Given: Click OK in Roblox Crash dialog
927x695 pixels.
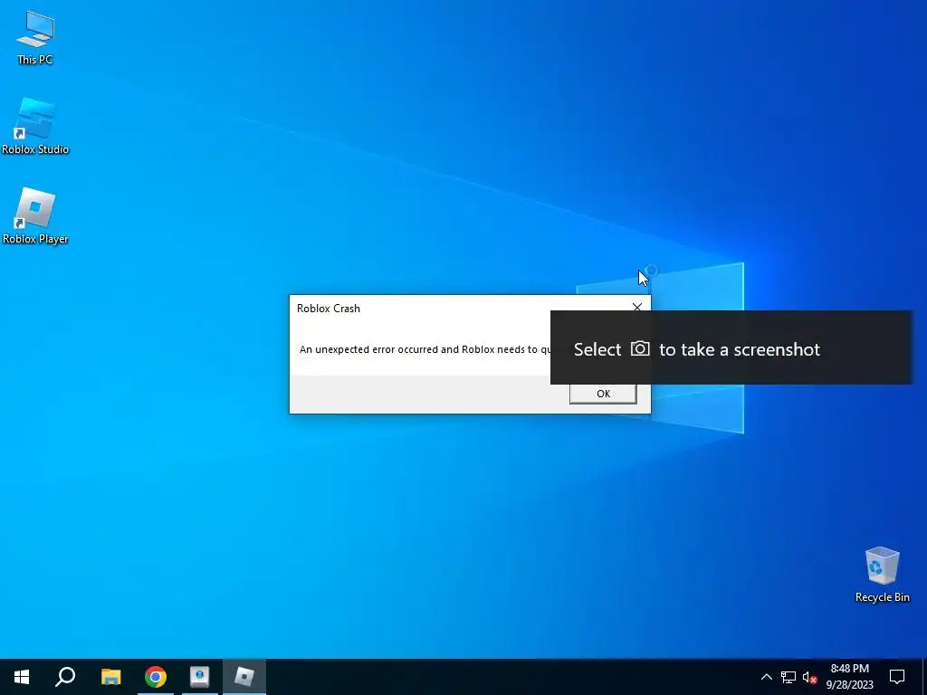Looking at the screenshot, I should (603, 394).
